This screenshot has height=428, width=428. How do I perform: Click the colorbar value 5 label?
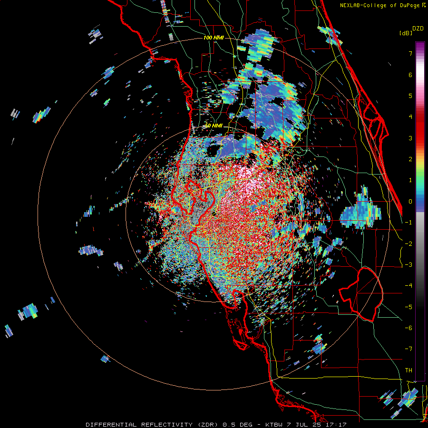click(x=410, y=96)
